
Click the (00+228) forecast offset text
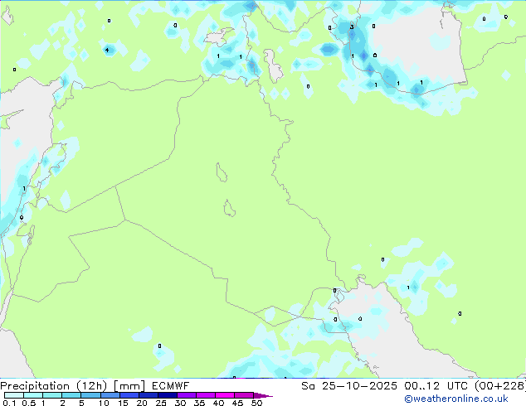coord(500,386)
